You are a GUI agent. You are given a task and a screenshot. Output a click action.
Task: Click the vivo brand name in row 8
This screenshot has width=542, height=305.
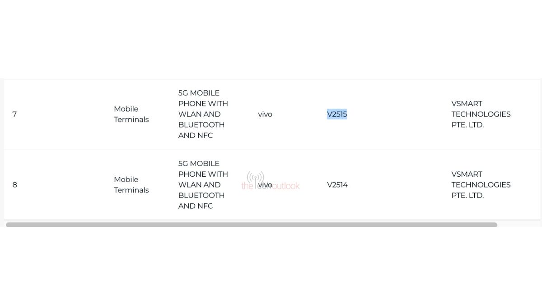point(265,185)
